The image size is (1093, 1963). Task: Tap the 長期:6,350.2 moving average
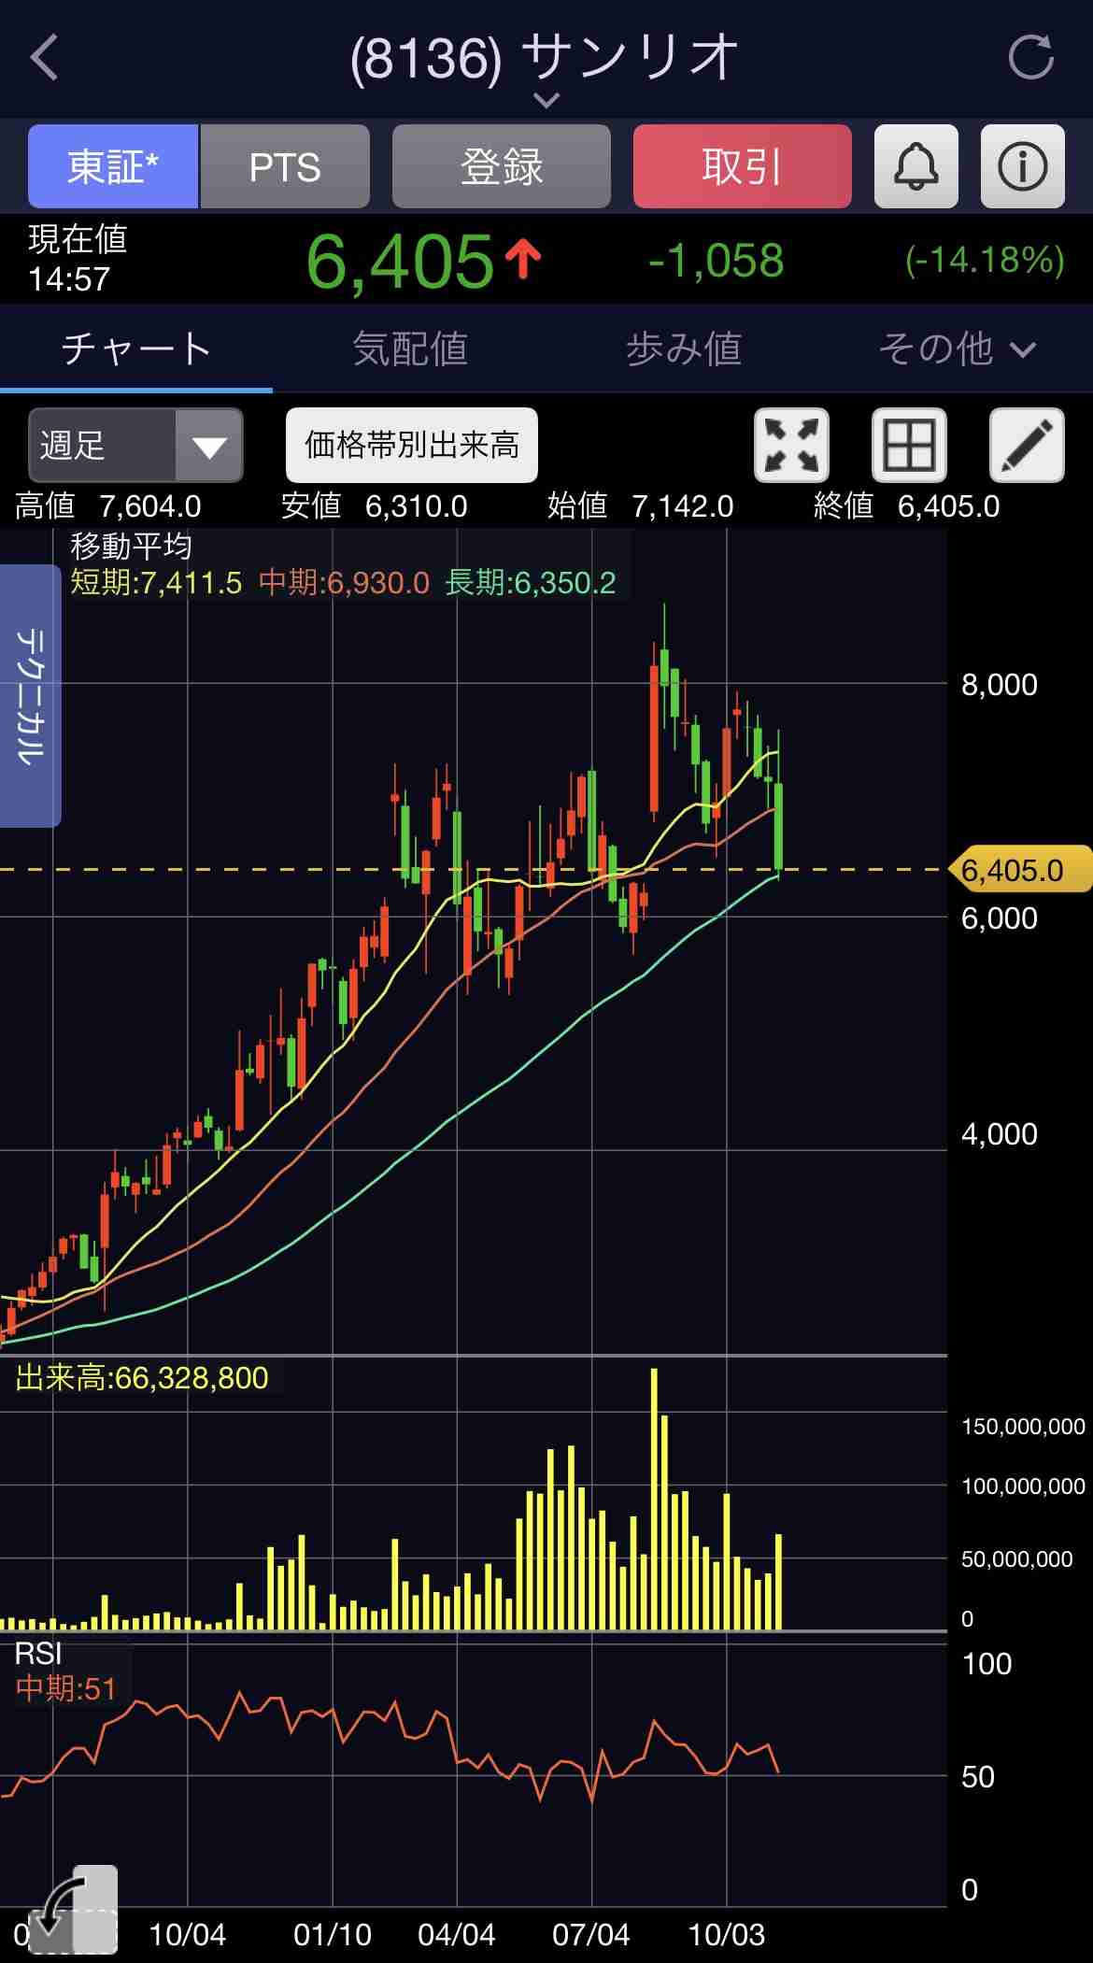coord(531,583)
